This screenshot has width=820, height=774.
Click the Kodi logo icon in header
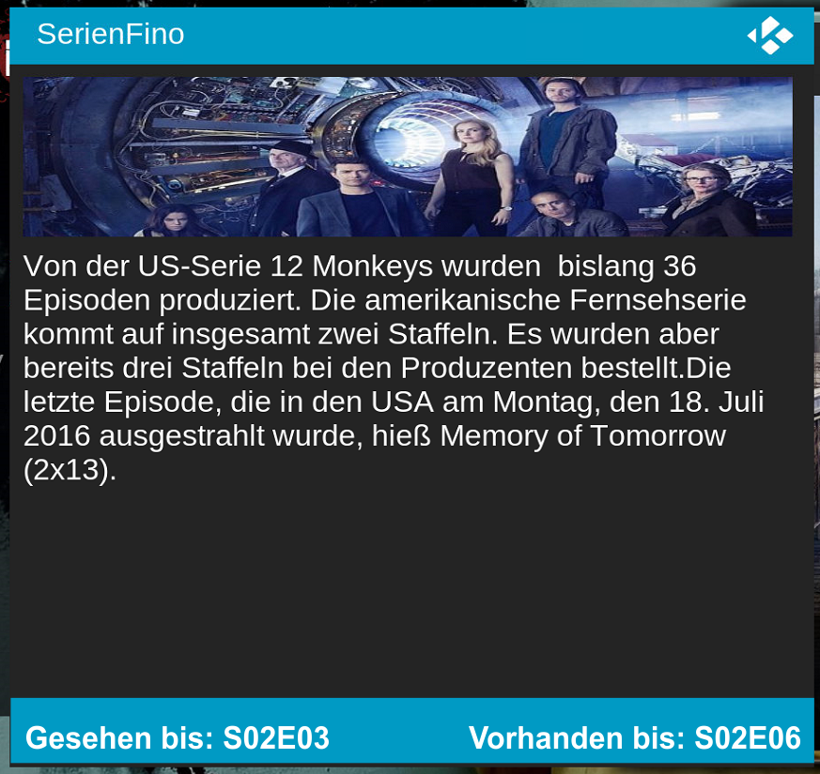click(x=770, y=36)
